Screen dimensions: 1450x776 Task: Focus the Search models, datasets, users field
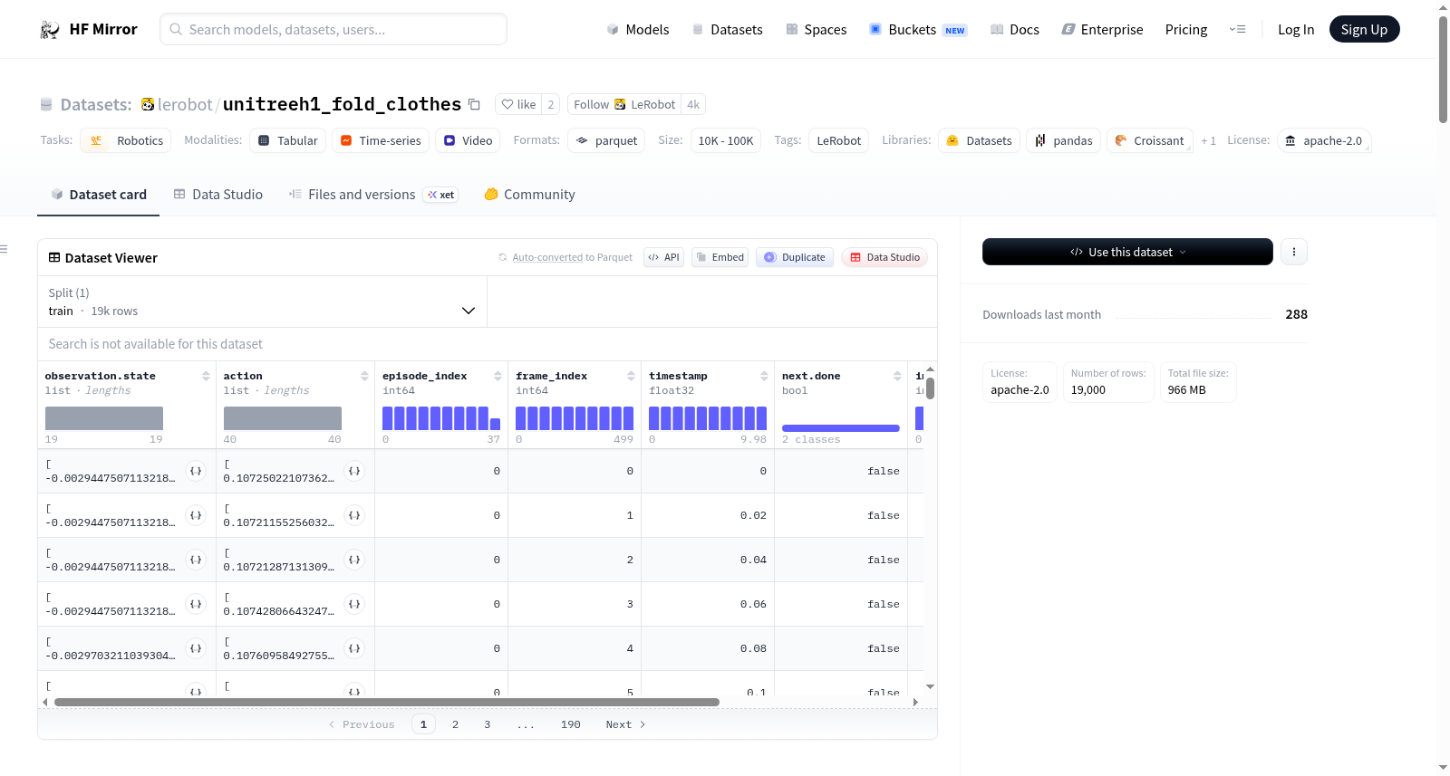[x=333, y=29]
